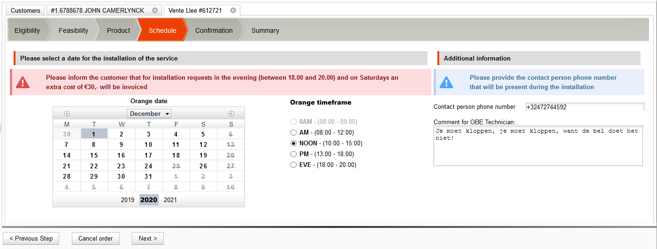Close the JOHN CAMERLYNCK customer tab
The image size is (657, 249).
(x=155, y=10)
